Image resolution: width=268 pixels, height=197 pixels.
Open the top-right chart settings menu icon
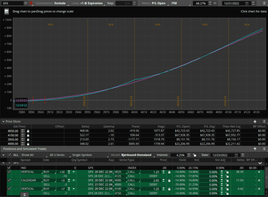(x=264, y=3)
